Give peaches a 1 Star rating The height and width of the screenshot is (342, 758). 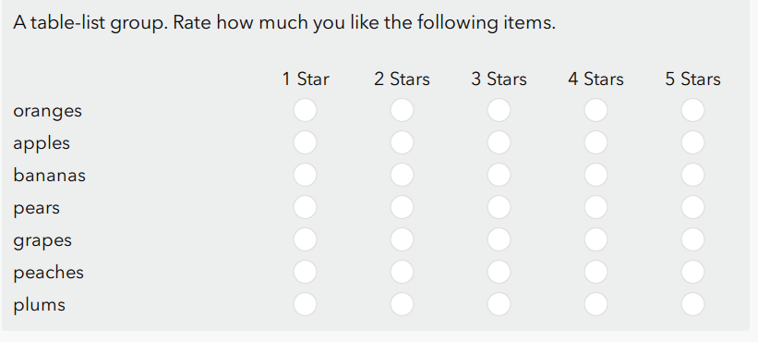[x=305, y=272]
